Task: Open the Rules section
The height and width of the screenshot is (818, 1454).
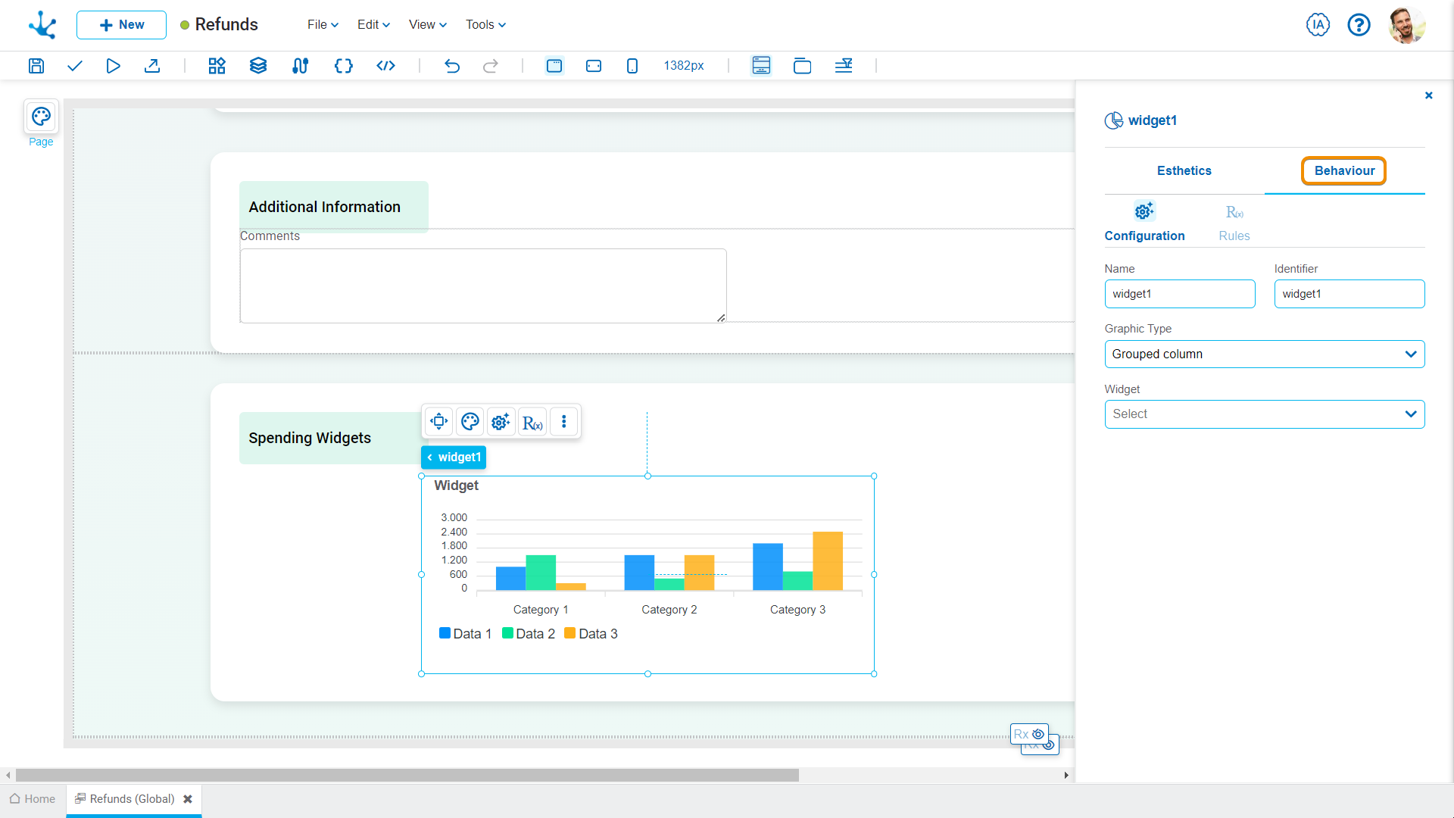Action: pos(1234,223)
